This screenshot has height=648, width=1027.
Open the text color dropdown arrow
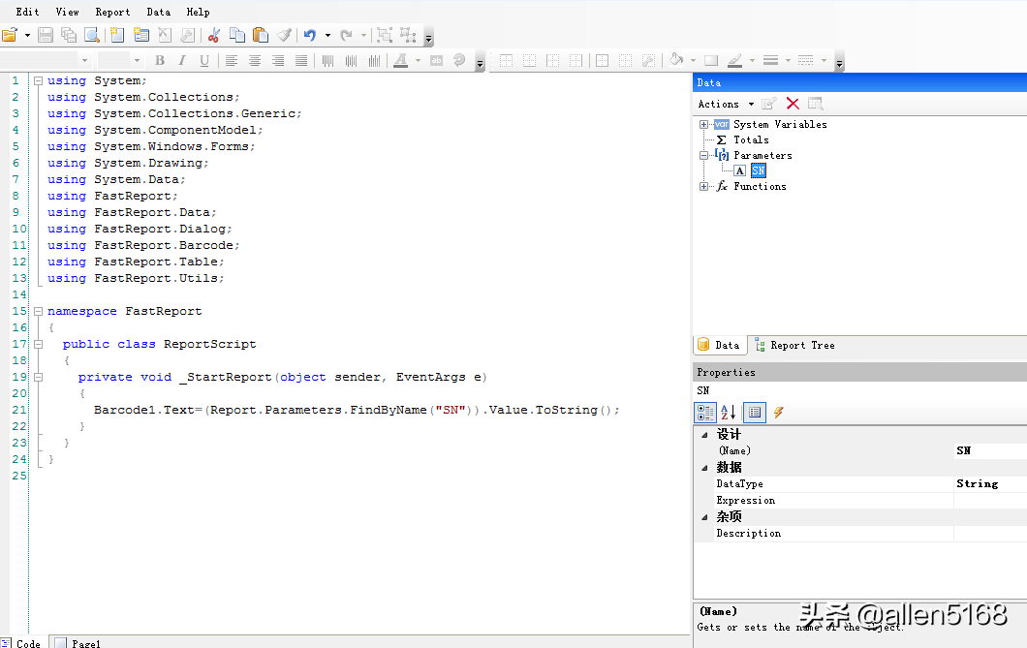pos(418,60)
